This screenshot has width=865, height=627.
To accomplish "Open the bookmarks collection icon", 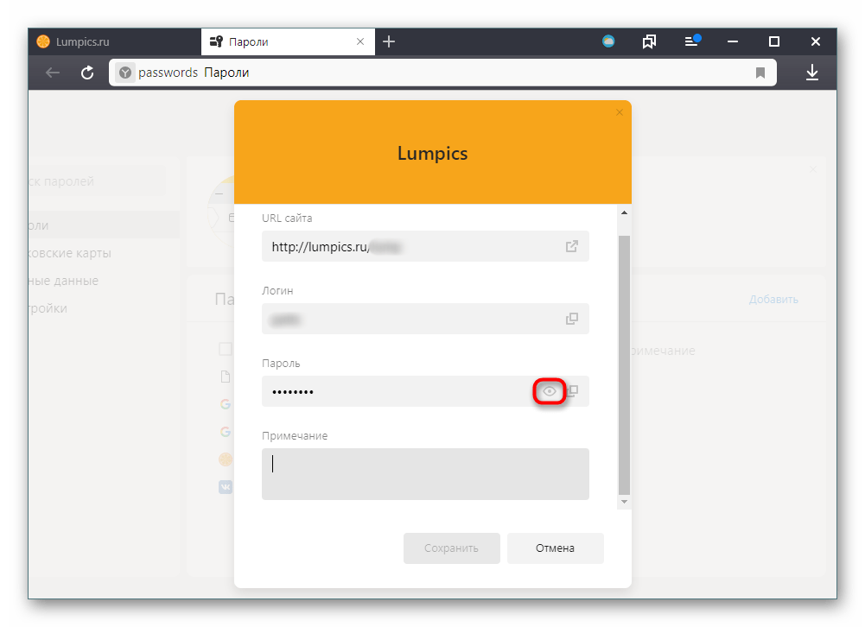I will (x=650, y=41).
